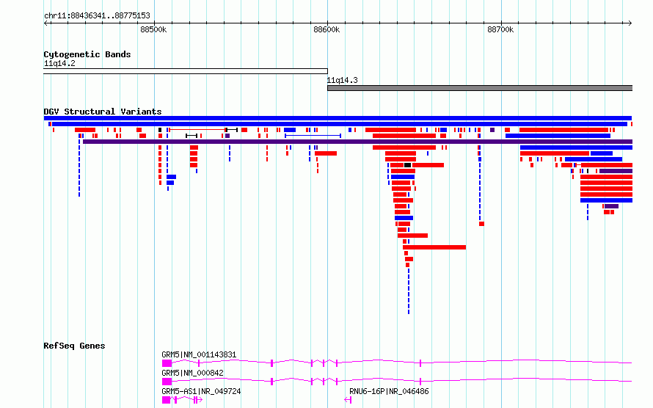Image resolution: width=653 pixels, height=408 pixels.
Task: Click the small black bracket variant near GRM5 start
Action: (x=191, y=136)
